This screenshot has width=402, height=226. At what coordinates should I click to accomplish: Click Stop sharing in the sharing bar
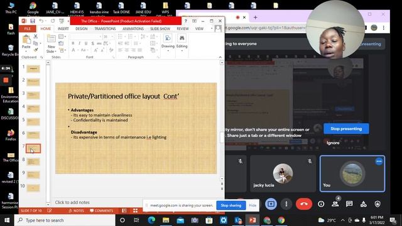pyautogui.click(x=231, y=205)
